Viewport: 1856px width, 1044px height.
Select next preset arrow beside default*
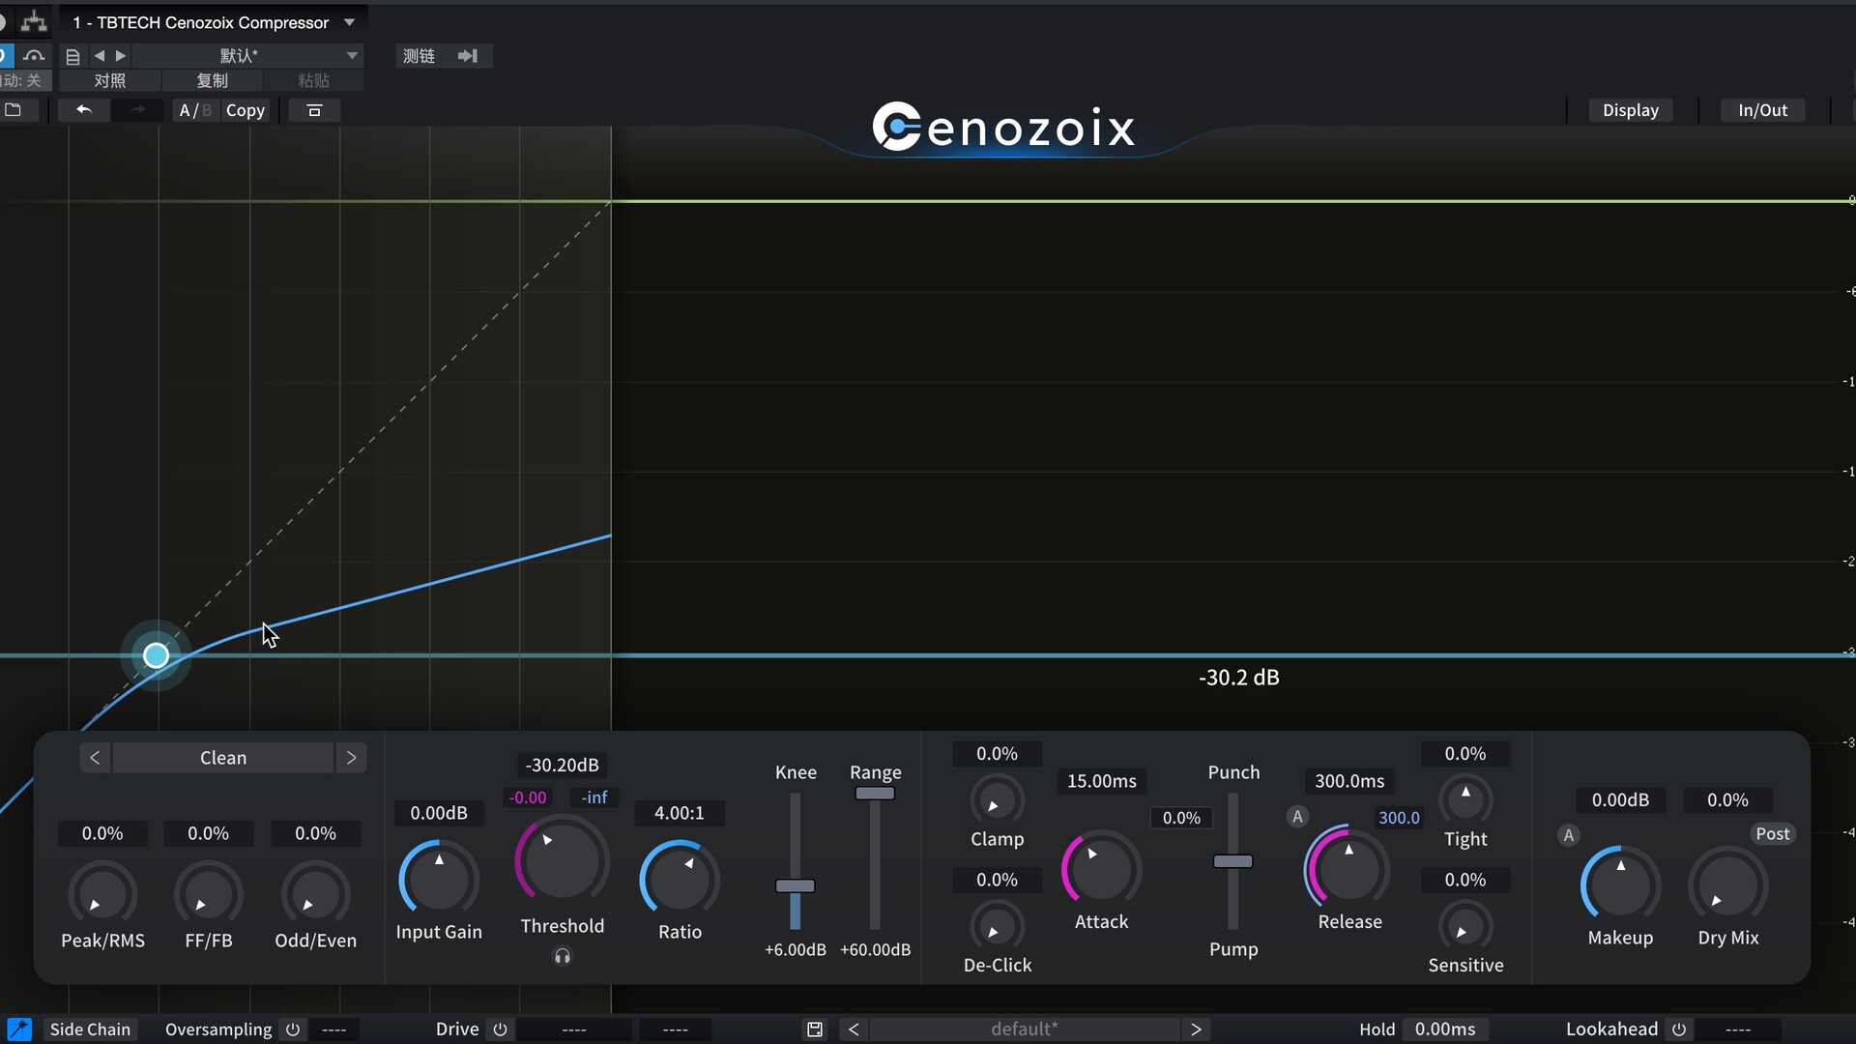pyautogui.click(x=1196, y=1029)
